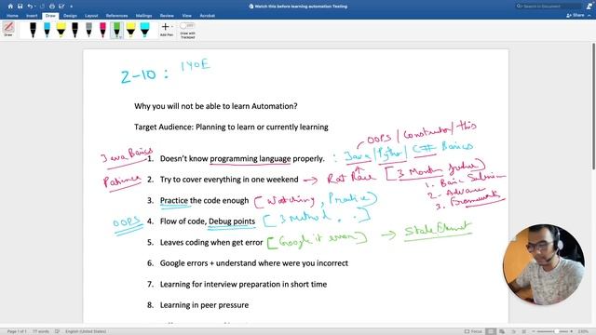Pick the black pen left of the gray pencil
596x335 pixels.
click(74, 30)
